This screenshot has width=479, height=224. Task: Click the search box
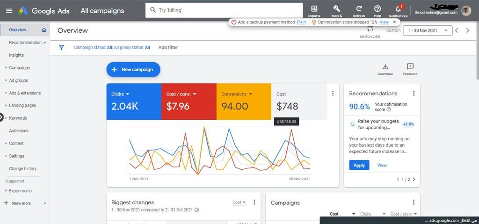click(224, 10)
